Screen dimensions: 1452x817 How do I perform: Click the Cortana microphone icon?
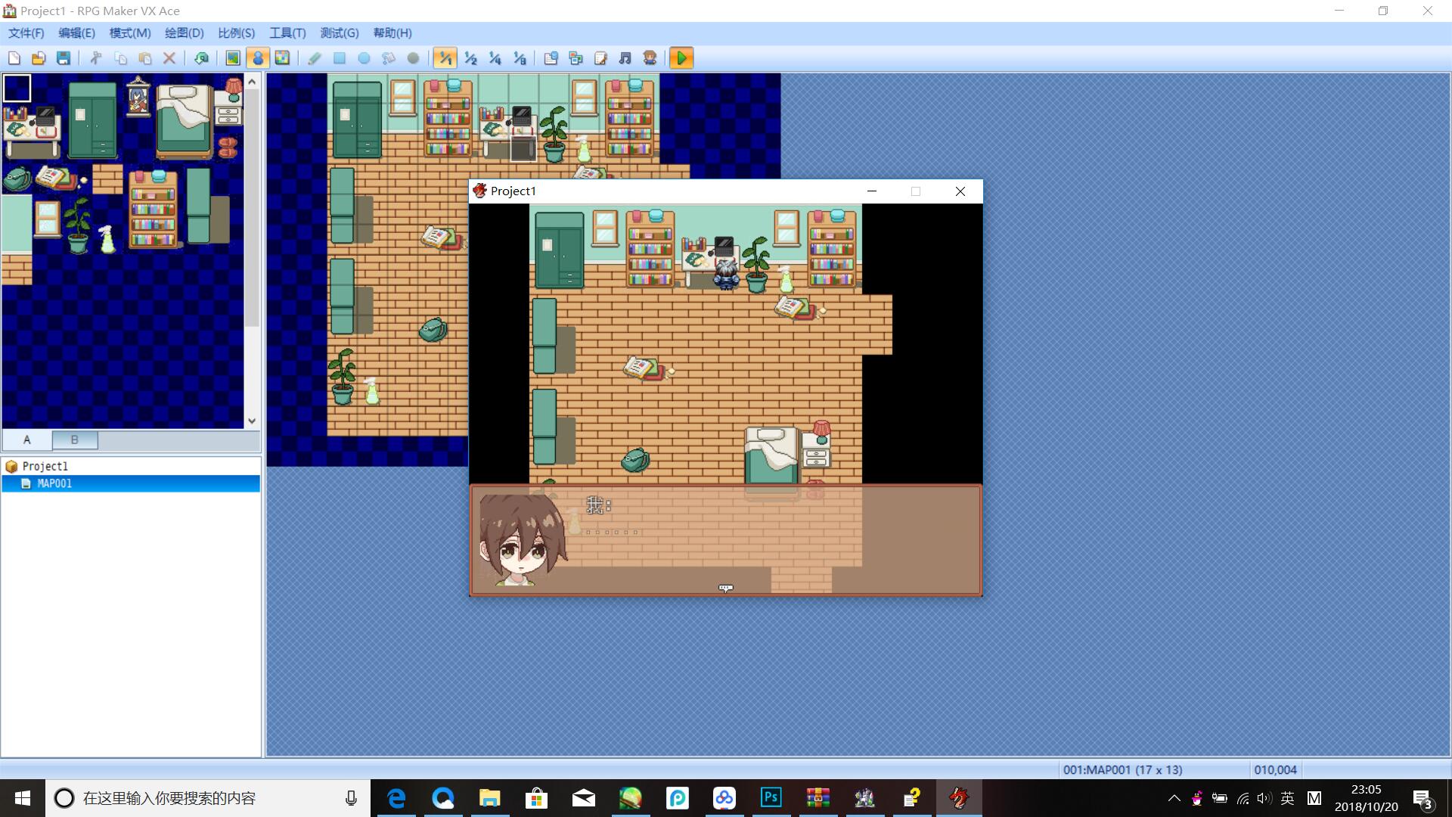[351, 798]
